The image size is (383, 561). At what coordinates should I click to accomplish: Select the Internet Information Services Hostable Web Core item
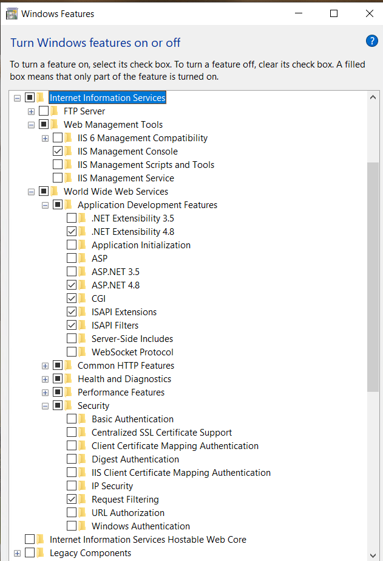[147, 539]
